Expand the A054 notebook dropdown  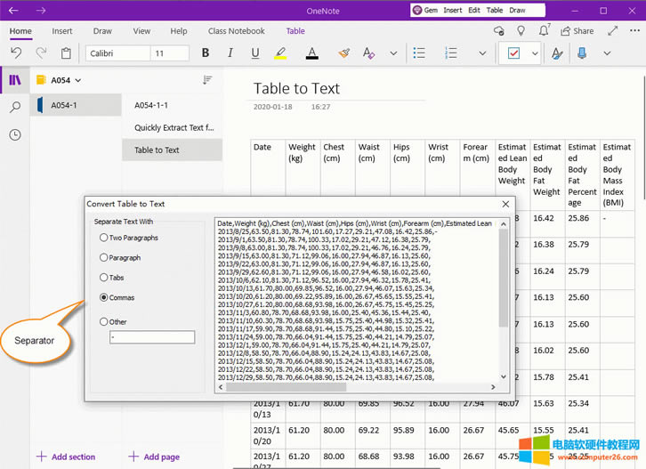click(x=77, y=80)
